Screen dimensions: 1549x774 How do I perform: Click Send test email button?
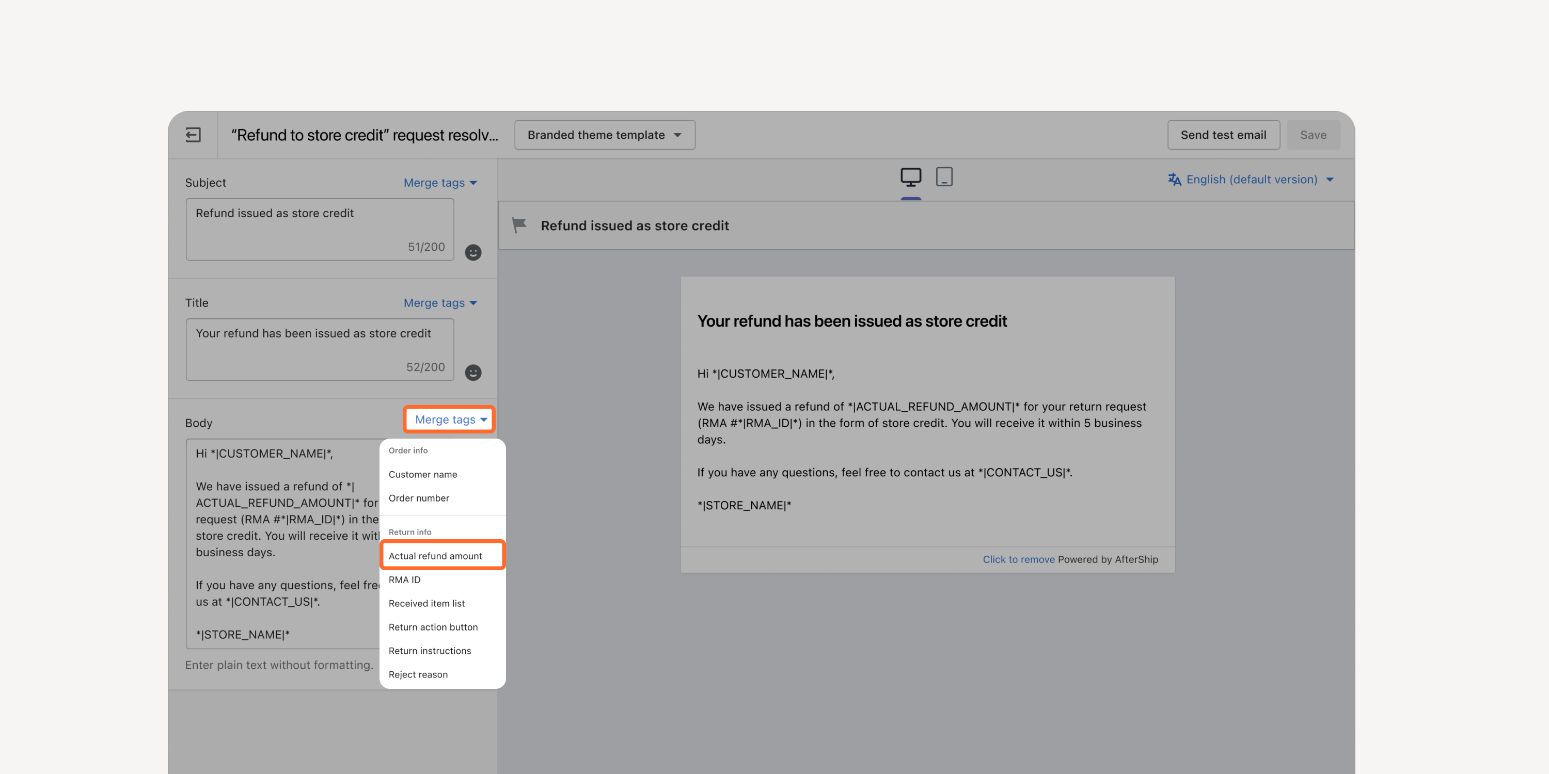coord(1223,135)
